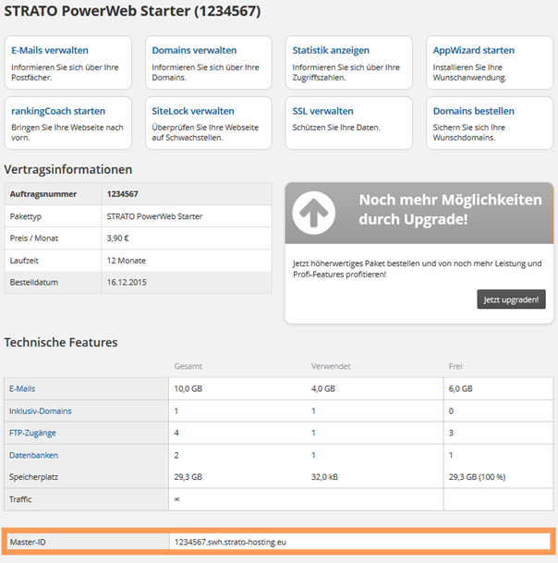Click the price value 3,90 €
558x563 pixels.
(117, 239)
